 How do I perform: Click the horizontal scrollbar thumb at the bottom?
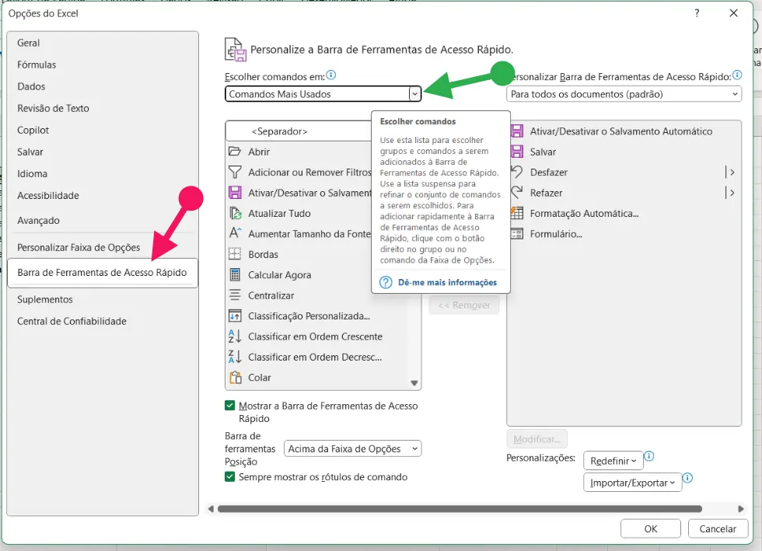[460, 509]
